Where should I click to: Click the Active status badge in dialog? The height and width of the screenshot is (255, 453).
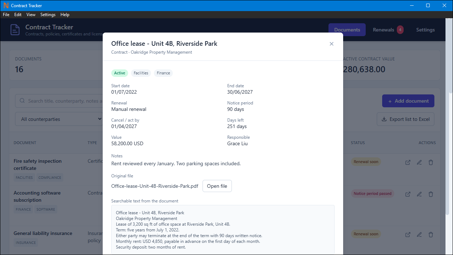click(120, 73)
